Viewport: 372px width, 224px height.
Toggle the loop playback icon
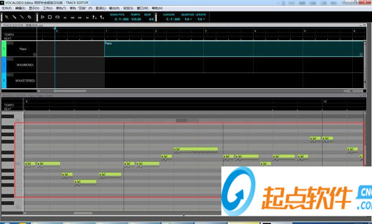[58, 17]
